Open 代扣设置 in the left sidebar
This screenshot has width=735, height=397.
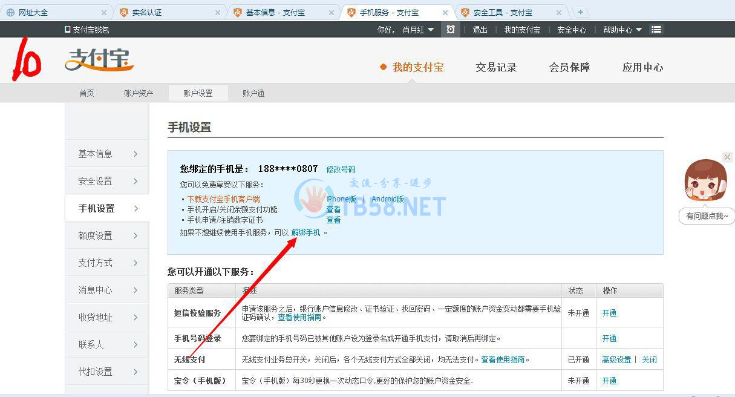[107, 372]
